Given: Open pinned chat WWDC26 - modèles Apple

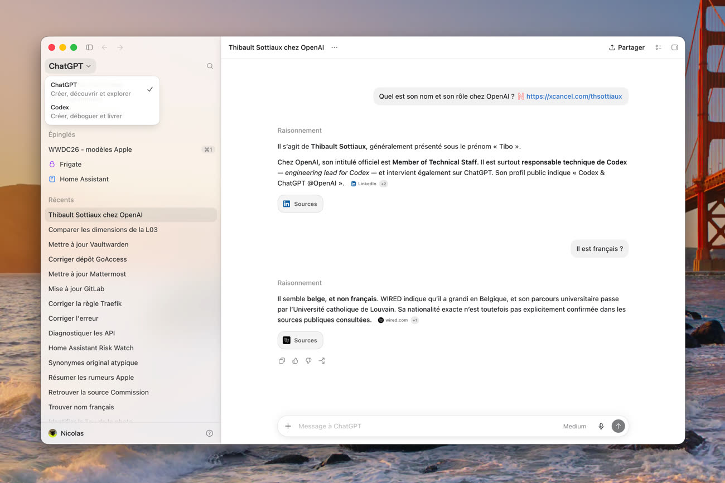Looking at the screenshot, I should 130,149.
